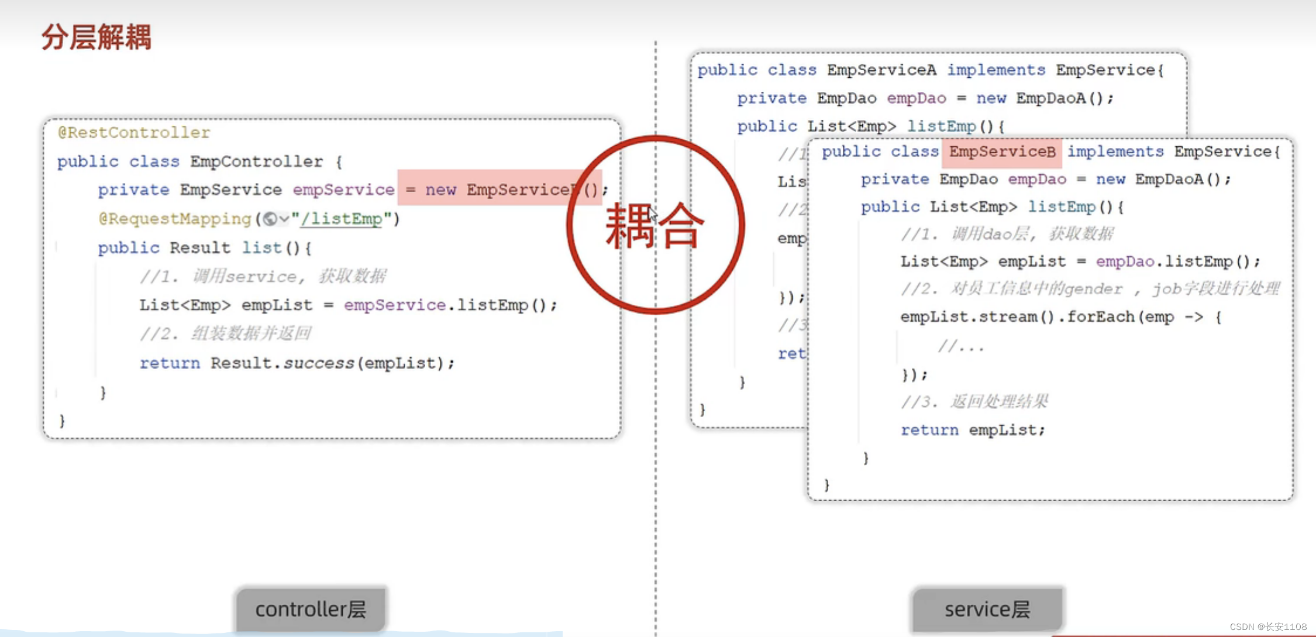The image size is (1316, 637).
Task: Click the highlighted 'new EmpService' code
Action: (499, 188)
